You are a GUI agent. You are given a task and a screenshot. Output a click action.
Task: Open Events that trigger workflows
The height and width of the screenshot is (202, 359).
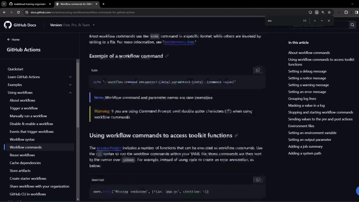[31, 132]
